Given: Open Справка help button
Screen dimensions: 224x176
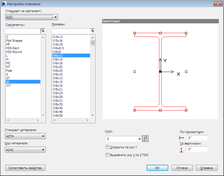Looking at the screenshot, I should coord(207,168).
